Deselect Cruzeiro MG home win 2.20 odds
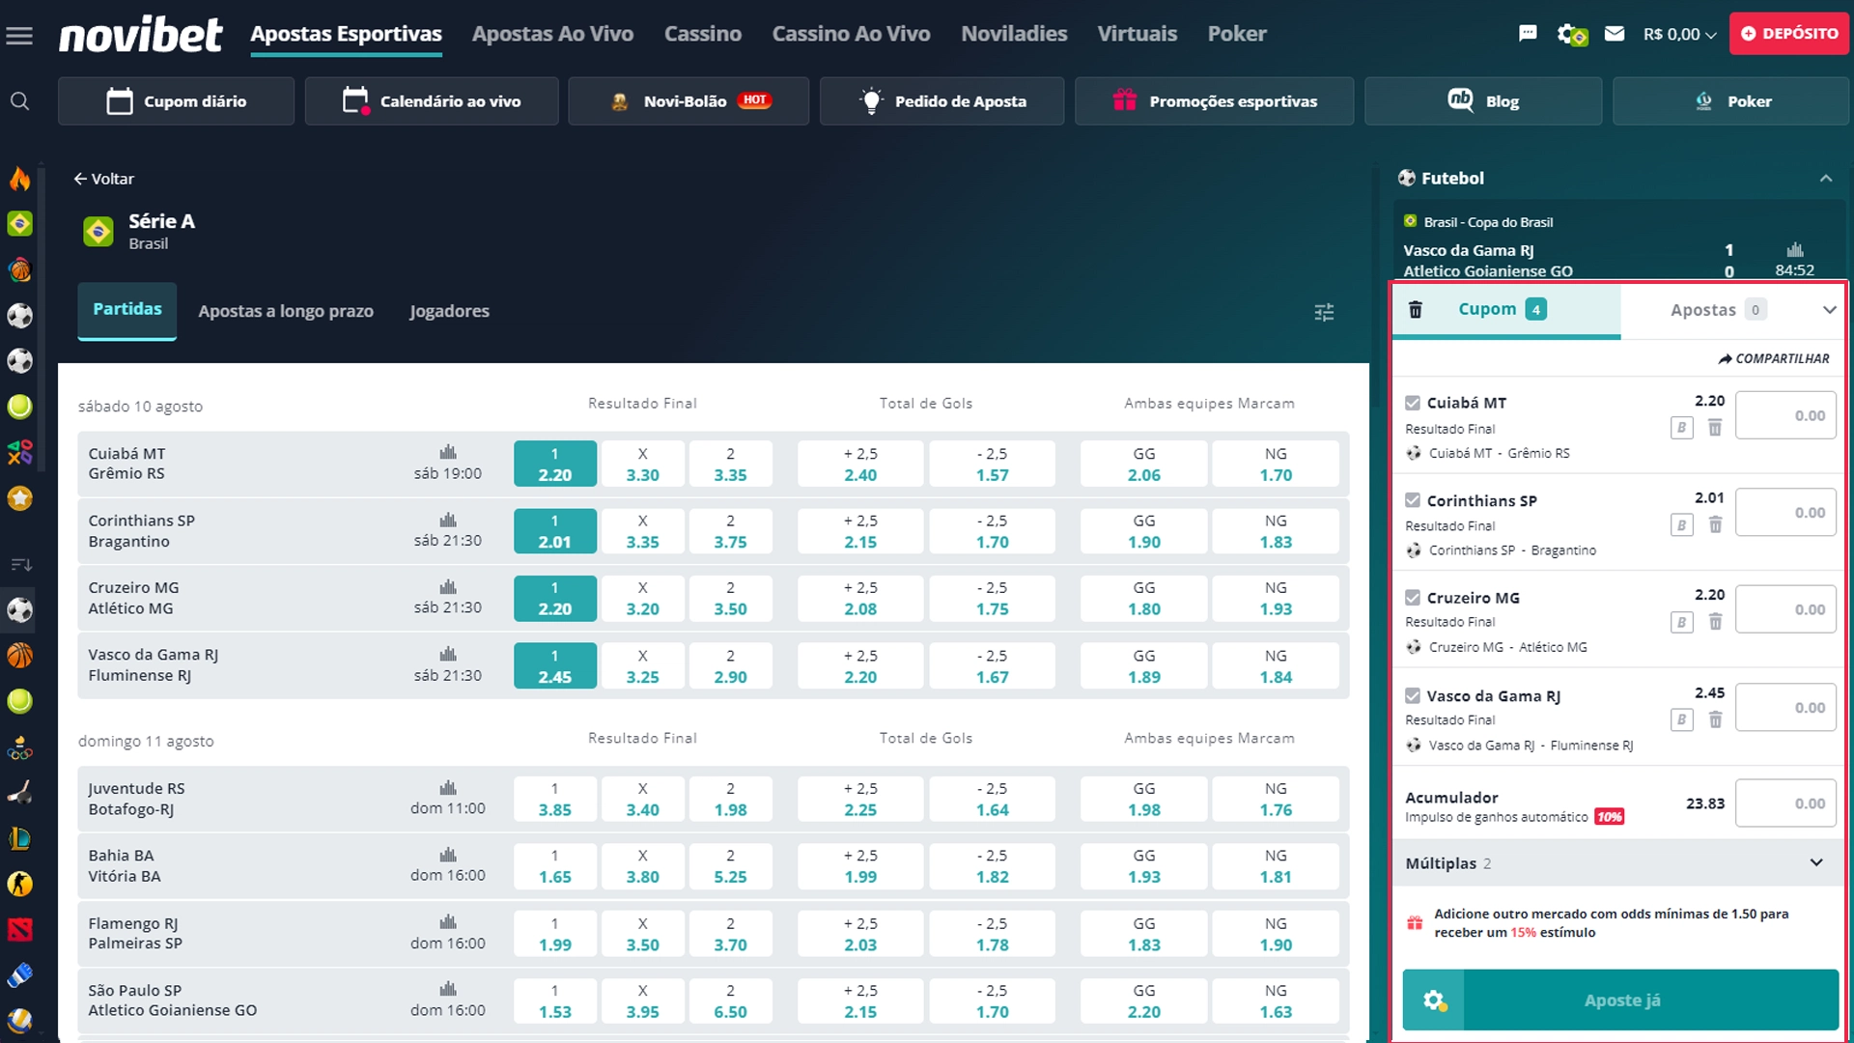 tap(555, 599)
